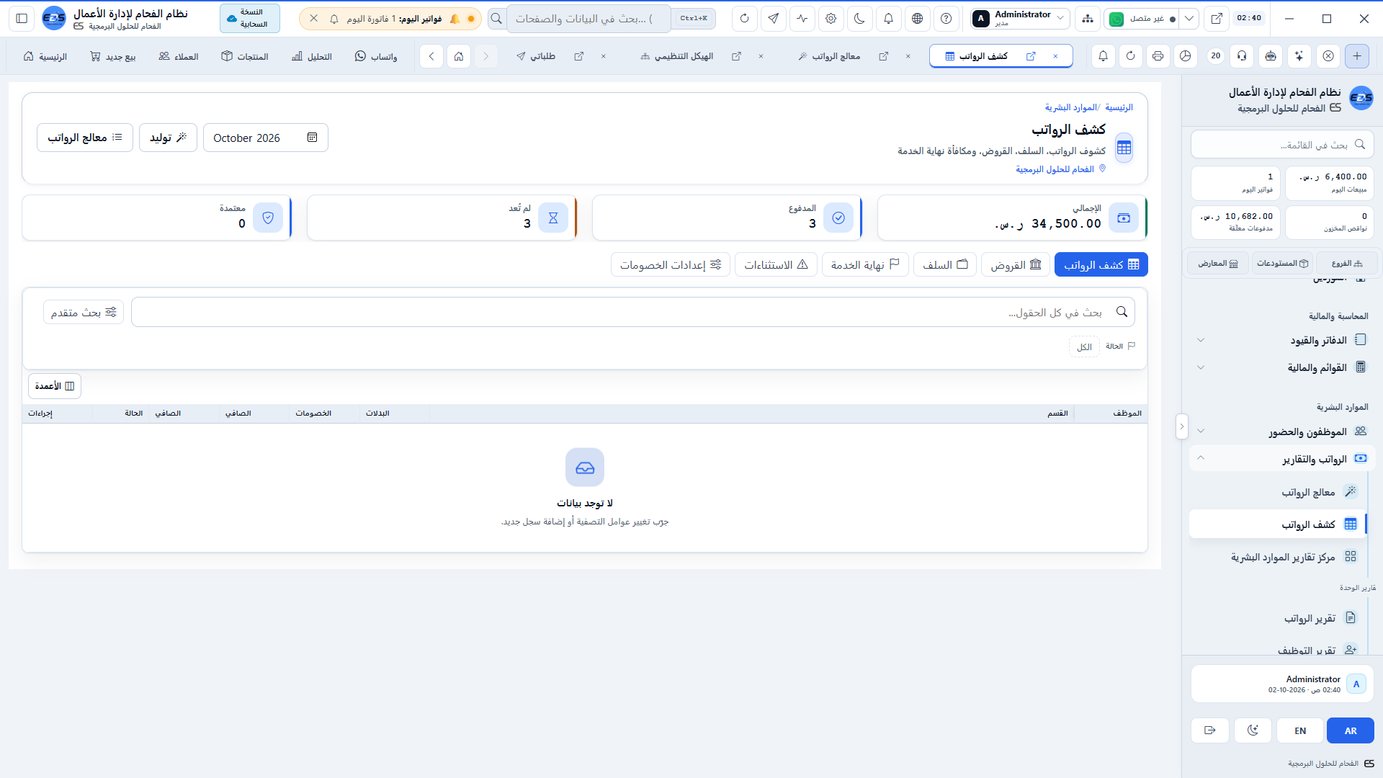
Task: Click the WhatsApp غير متصل status indicator
Action: 1142,19
